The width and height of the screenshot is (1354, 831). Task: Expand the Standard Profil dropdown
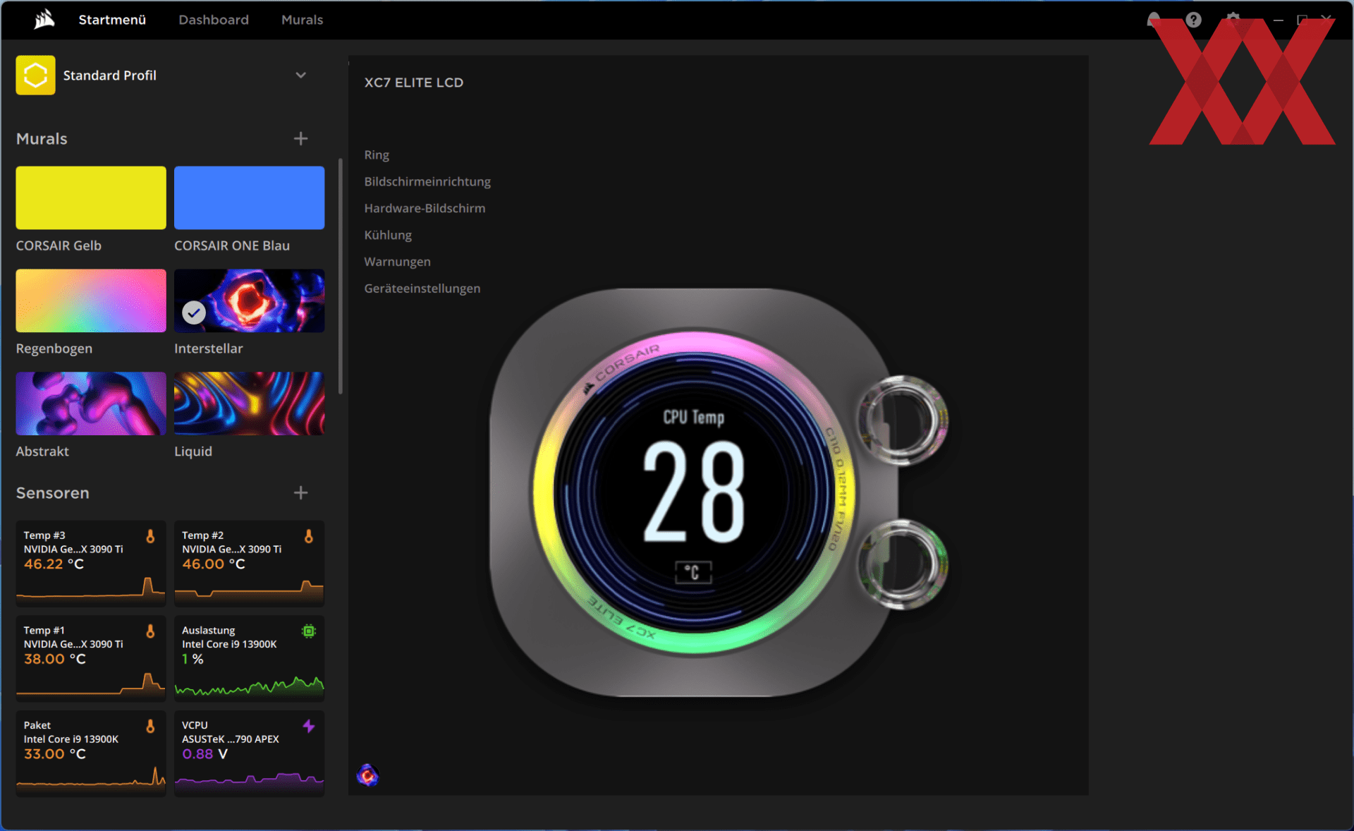300,75
